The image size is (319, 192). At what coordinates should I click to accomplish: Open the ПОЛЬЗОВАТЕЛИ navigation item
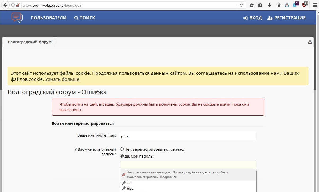48,18
